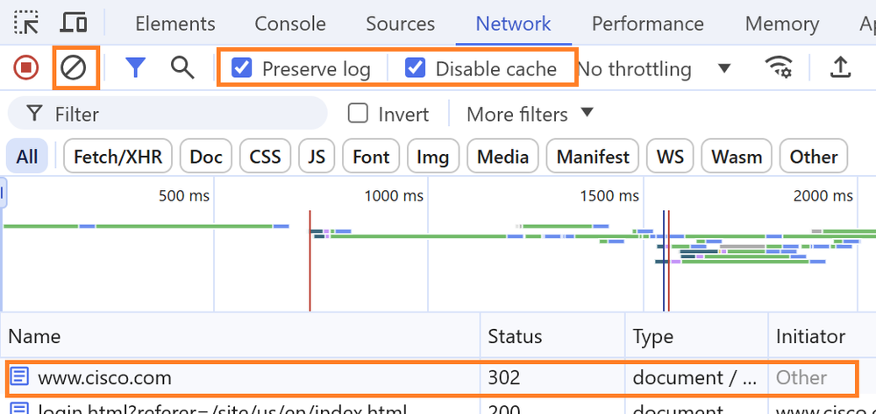Open the No throttling dropdown
876x414 pixels.
pyautogui.click(x=654, y=68)
